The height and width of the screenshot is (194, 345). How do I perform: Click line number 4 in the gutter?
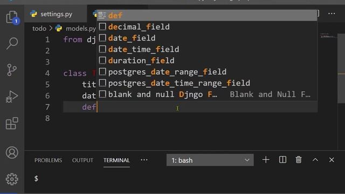[47, 73]
